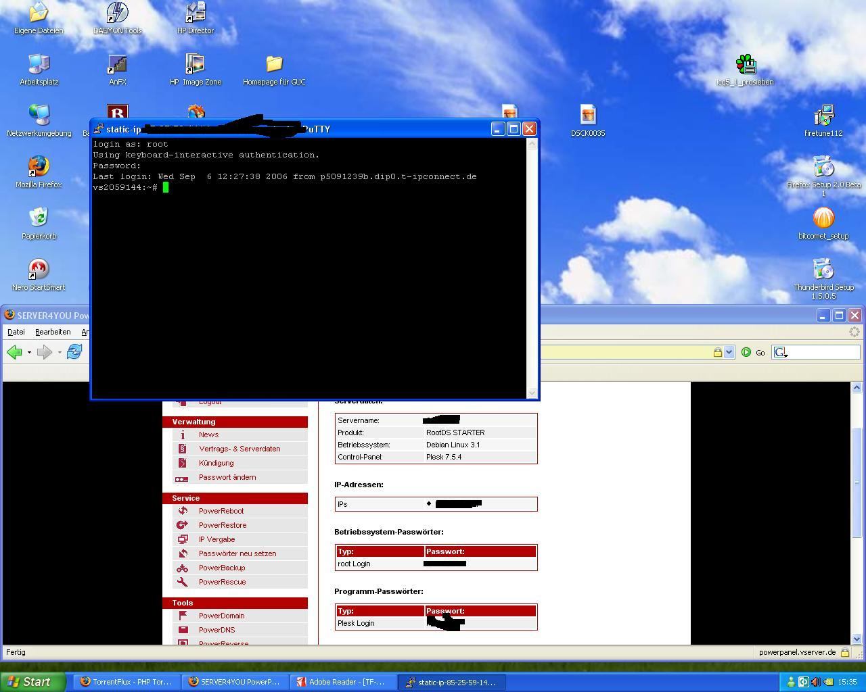Open the icq5_1_prosieben installer icon
This screenshot has width=866, height=692.
click(745, 70)
